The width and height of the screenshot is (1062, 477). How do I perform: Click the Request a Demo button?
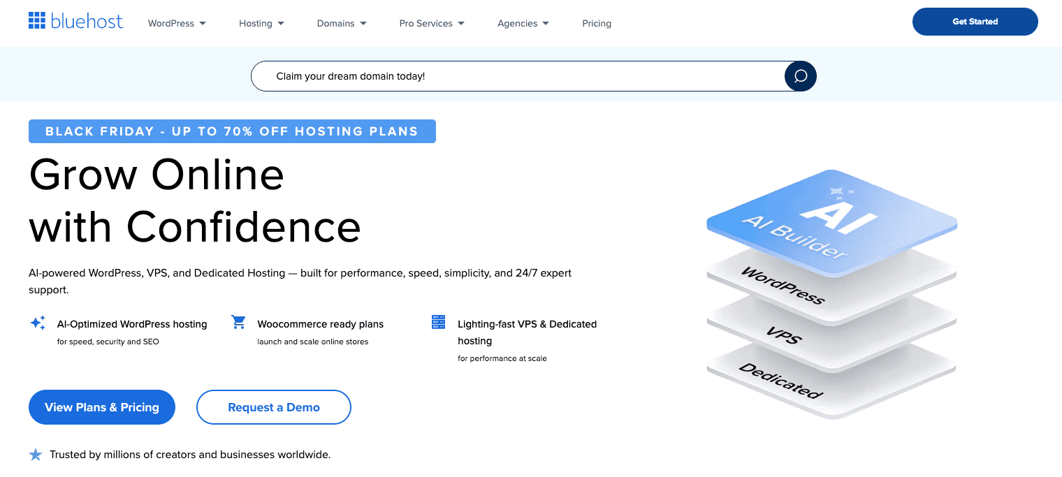tap(274, 407)
